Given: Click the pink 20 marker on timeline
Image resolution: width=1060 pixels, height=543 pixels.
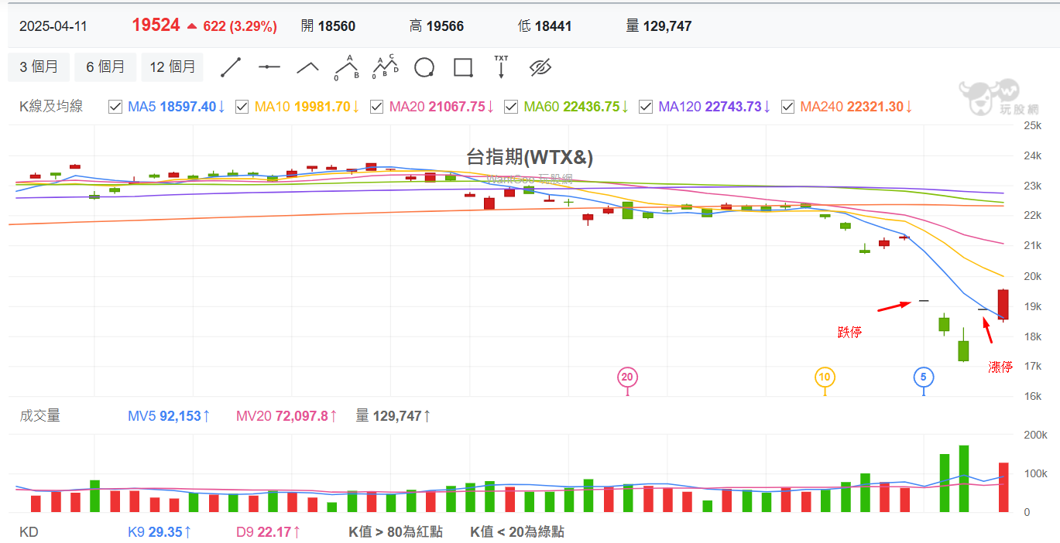Looking at the screenshot, I should pos(627,377).
